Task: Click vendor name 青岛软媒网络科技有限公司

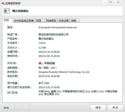Action: [53, 35]
